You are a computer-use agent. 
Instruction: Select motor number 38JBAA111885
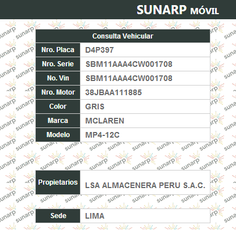[113, 92]
